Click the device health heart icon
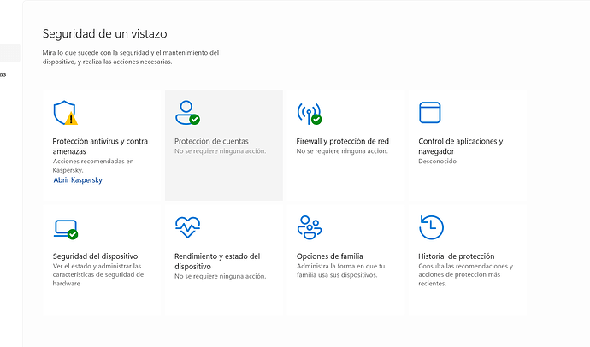590x347 pixels. point(186,227)
